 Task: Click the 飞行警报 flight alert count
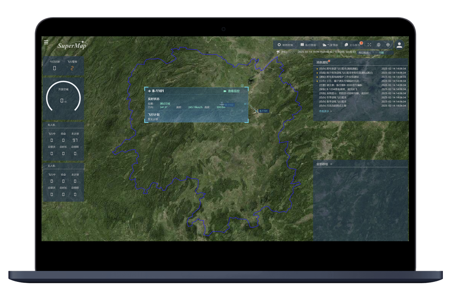point(72,68)
